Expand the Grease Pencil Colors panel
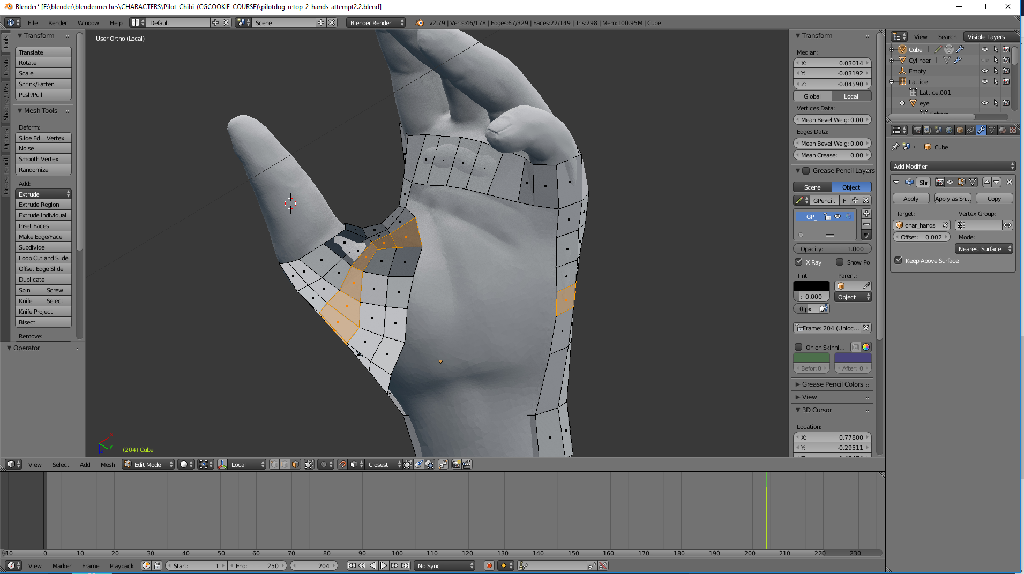The image size is (1024, 574). coord(829,384)
